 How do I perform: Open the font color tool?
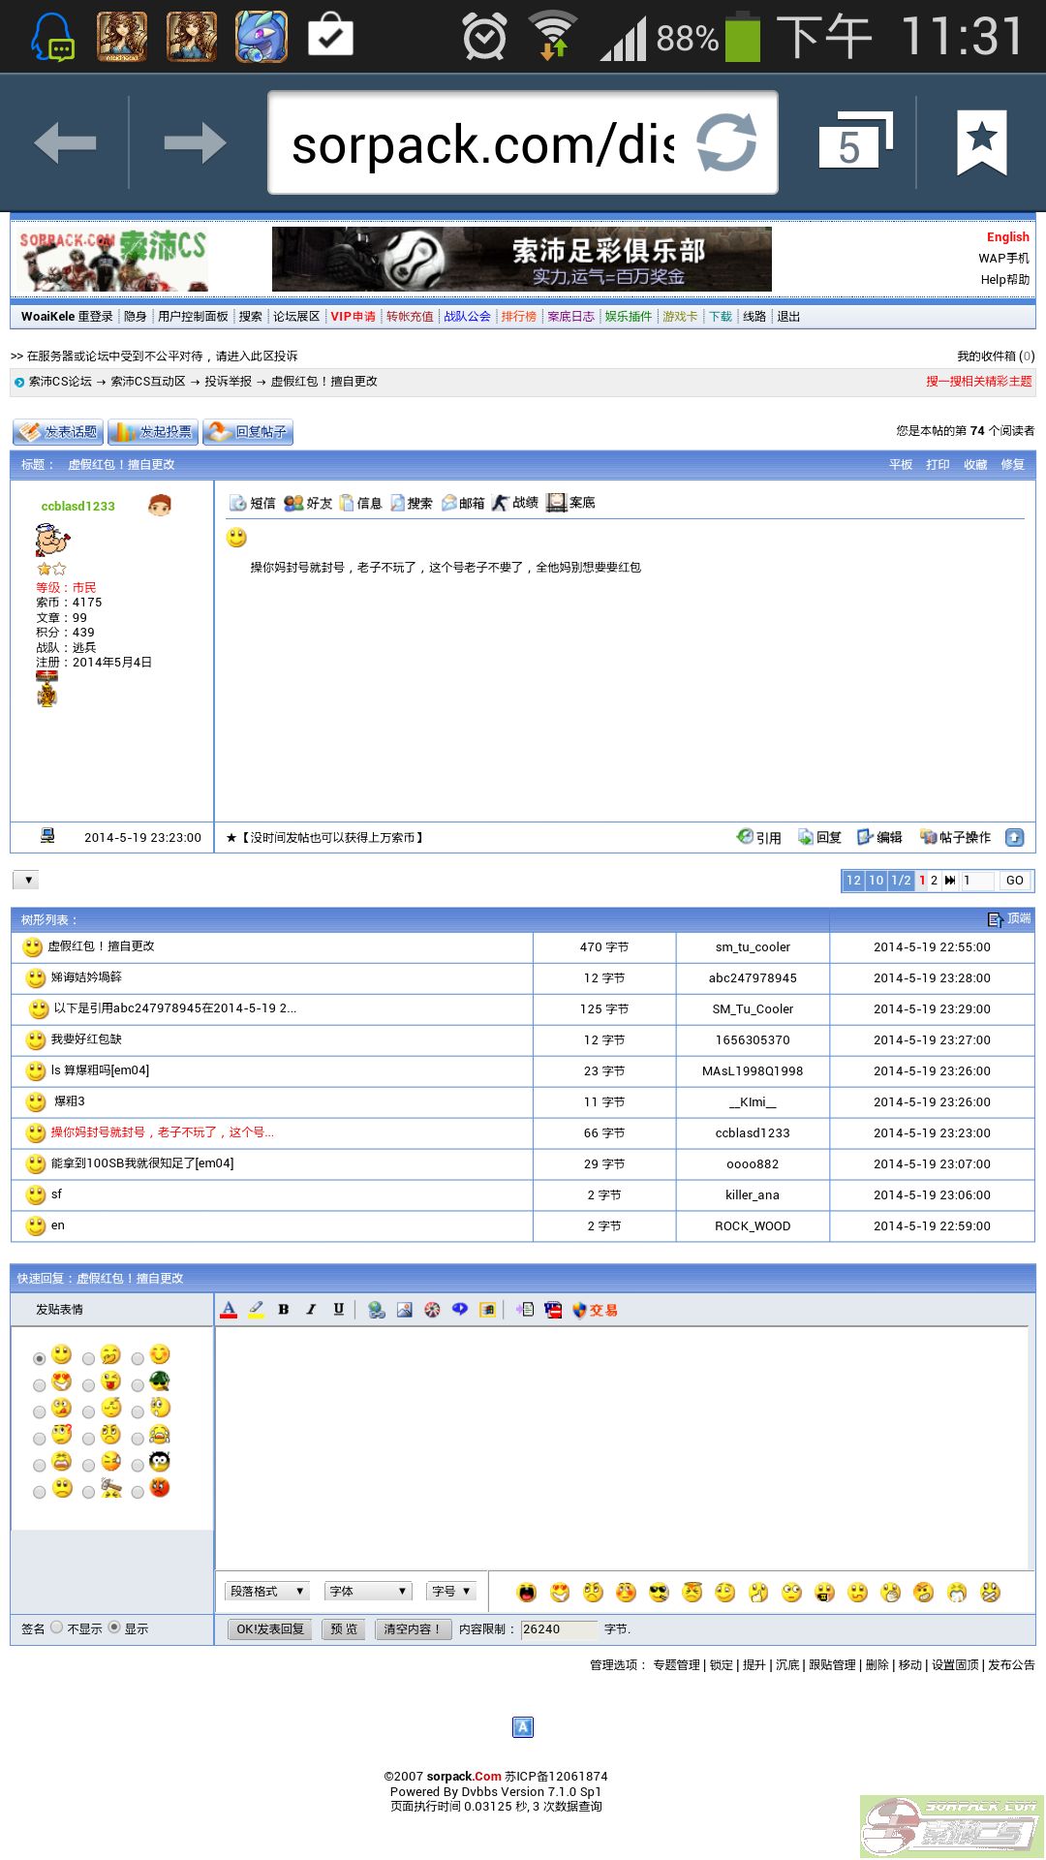coord(229,1310)
